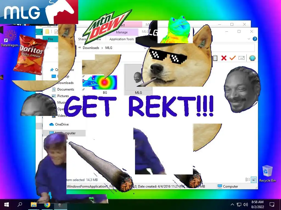This screenshot has width=281, height=210.
Task: Close the rear Explorer window
Action: pos(245,24)
